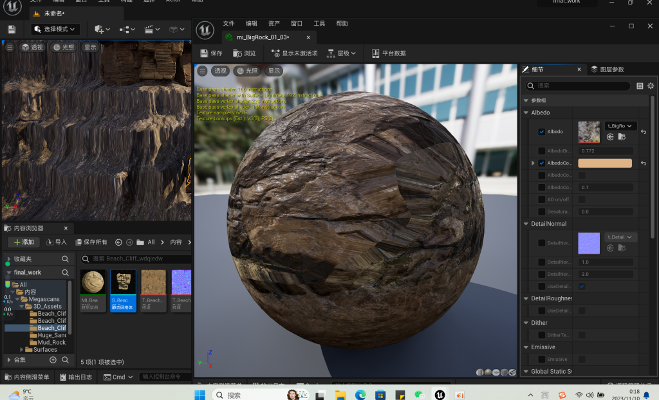This screenshot has width=659, height=400.
Task: Click the add collection plus icon beside 合集
Action: point(53,360)
